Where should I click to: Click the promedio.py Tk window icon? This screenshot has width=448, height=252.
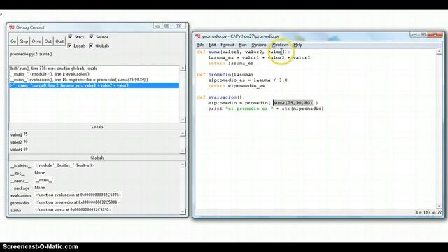click(x=197, y=36)
